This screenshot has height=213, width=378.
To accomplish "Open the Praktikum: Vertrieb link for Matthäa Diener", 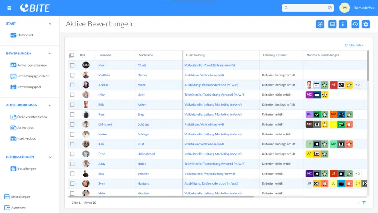I will (x=204, y=75).
